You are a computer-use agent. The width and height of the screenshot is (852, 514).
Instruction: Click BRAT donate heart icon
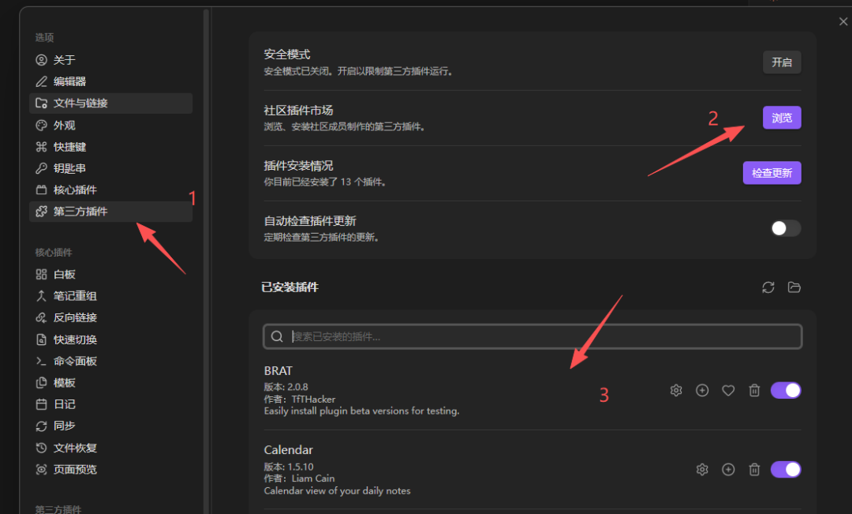click(x=728, y=391)
